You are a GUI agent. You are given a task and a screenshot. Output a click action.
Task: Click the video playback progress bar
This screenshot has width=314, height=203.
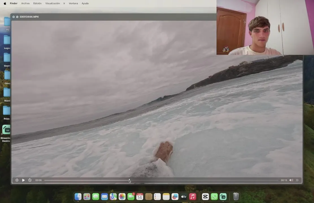pyautogui.click(x=161, y=180)
